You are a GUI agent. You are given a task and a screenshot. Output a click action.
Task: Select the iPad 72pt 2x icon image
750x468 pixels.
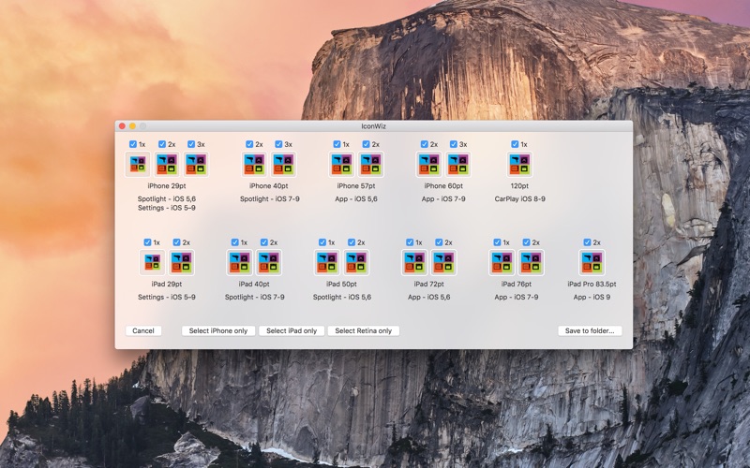coord(443,263)
